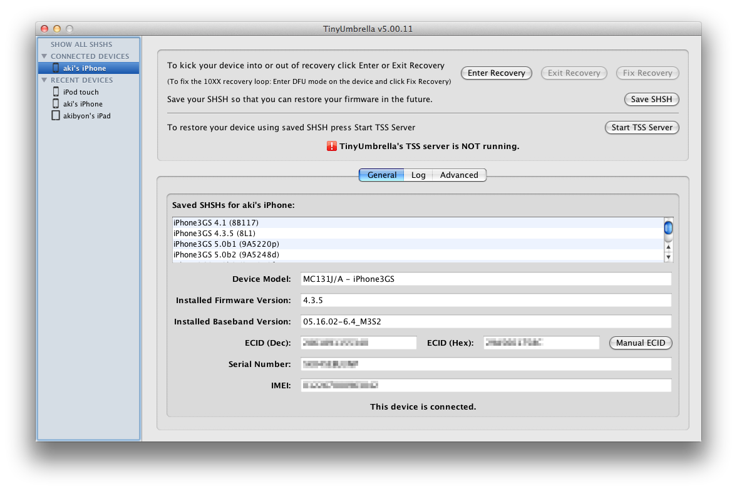Open the Manual ECID dialog
737x491 pixels.
640,343
